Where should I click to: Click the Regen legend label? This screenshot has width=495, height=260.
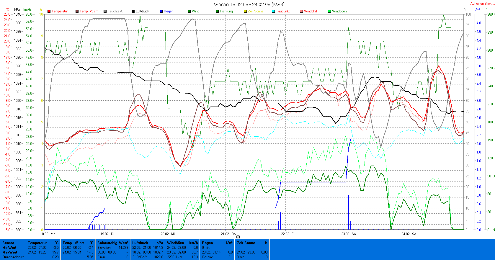point(169,11)
